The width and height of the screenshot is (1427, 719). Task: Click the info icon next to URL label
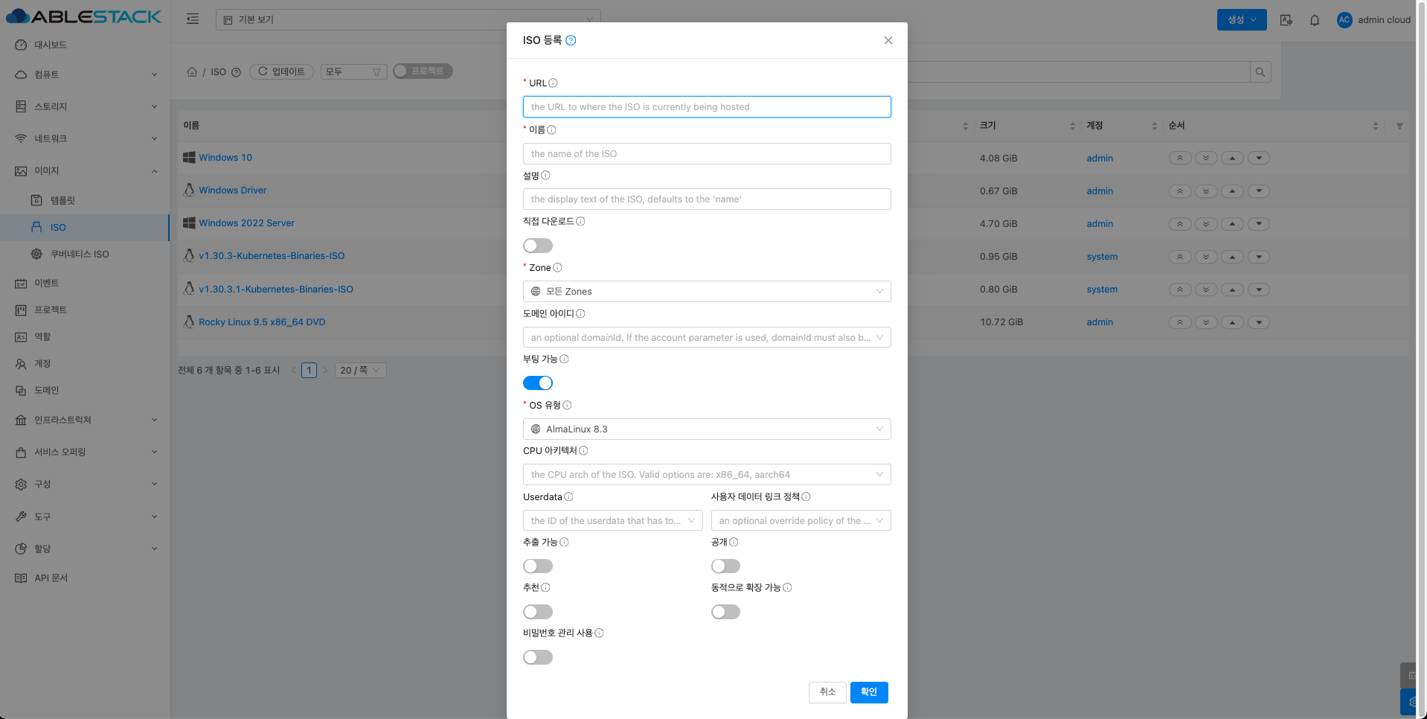(x=553, y=83)
